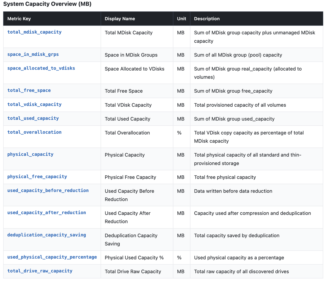The width and height of the screenshot is (326, 282).
Task: Open the total_drive_raw_capacity metric key
Action: pos(40,271)
